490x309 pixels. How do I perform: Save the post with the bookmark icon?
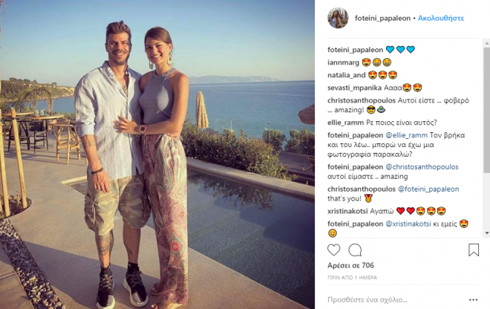474,250
